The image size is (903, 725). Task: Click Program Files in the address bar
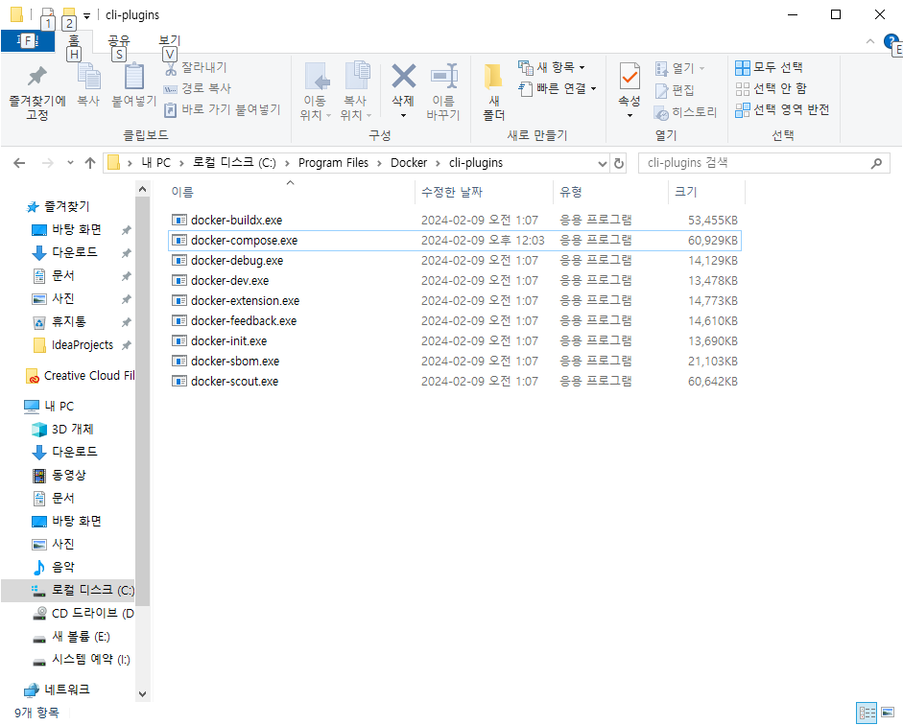click(x=333, y=163)
